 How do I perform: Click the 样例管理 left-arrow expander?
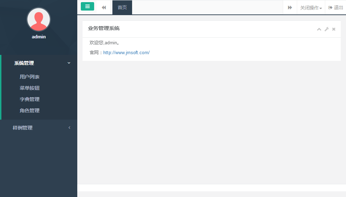click(x=69, y=128)
